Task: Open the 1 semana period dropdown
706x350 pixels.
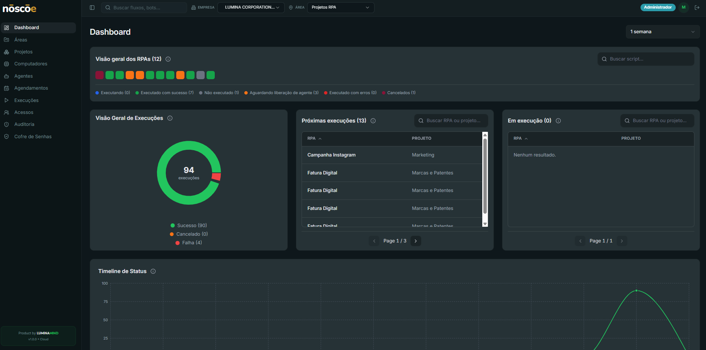Action: pyautogui.click(x=663, y=32)
